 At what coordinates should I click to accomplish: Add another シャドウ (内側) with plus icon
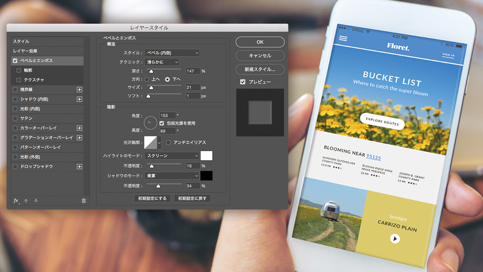(79, 99)
